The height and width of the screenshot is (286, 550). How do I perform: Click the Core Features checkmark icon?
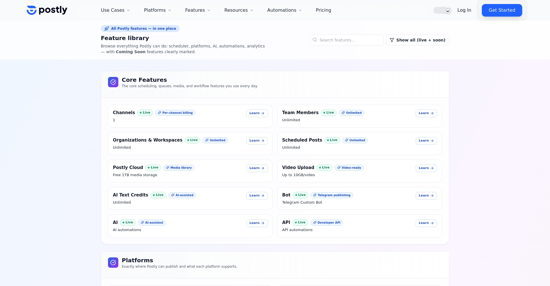pos(113,82)
